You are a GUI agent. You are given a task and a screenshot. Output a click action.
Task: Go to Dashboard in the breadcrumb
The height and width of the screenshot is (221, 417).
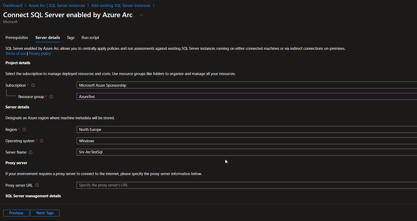(x=13, y=6)
